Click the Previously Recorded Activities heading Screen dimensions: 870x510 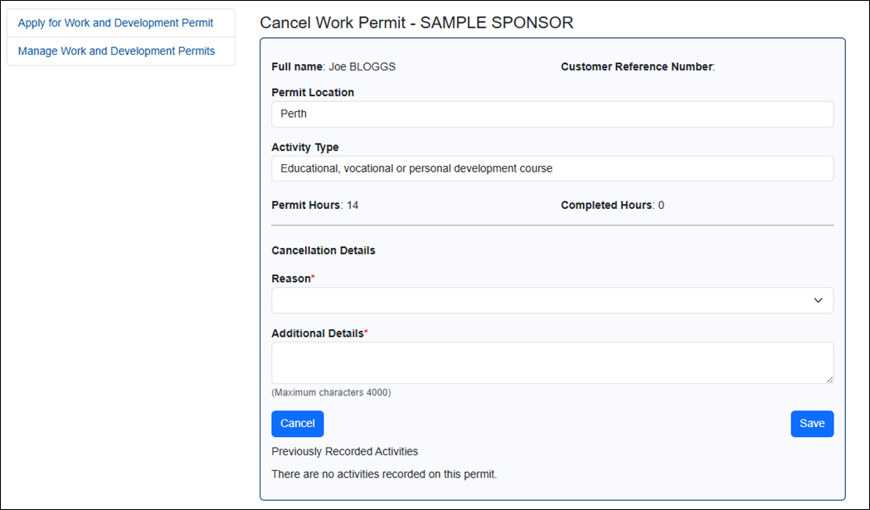(344, 452)
